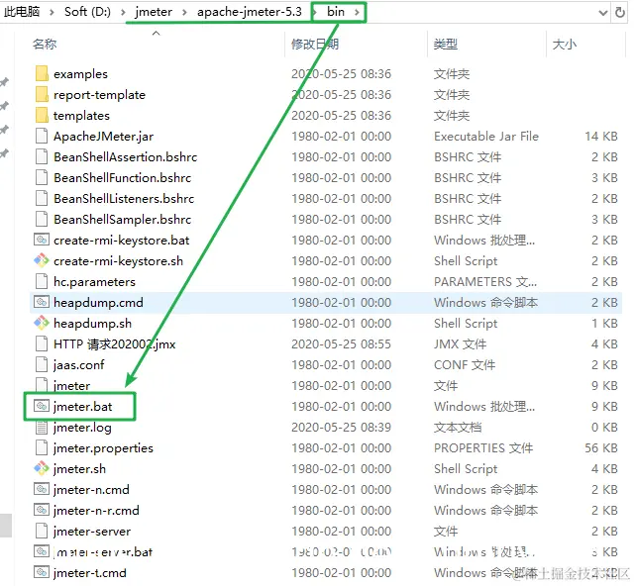The height and width of the screenshot is (586, 635).
Task: Refresh the folder with the address bar button
Action: [619, 12]
